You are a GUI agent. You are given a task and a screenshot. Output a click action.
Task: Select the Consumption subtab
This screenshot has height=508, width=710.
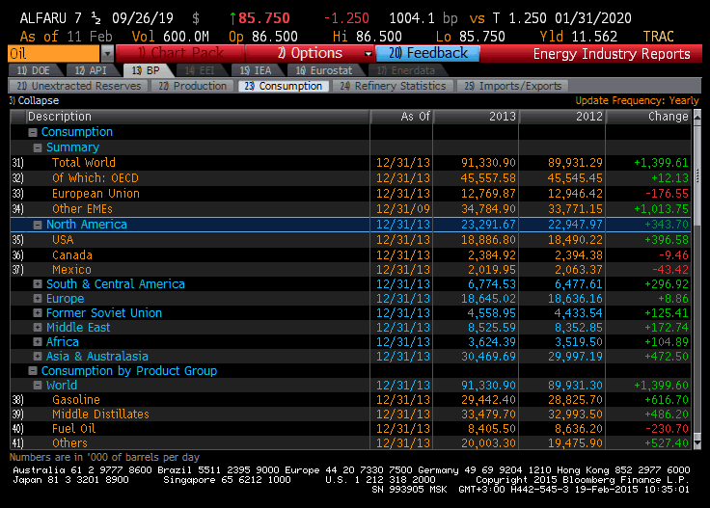284,86
